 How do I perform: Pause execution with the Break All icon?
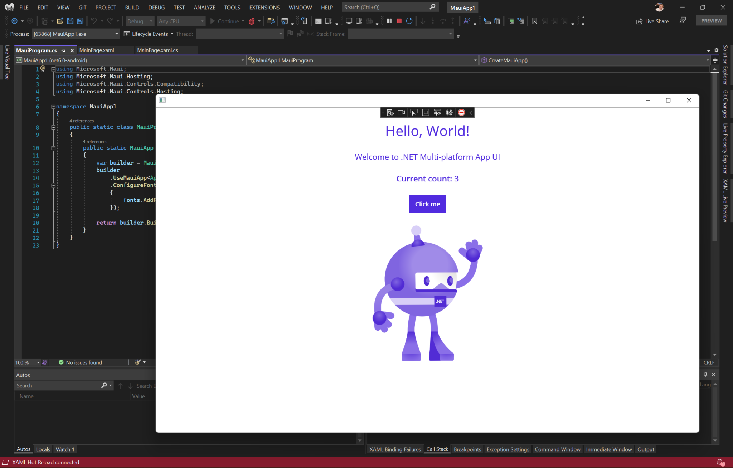tap(390, 21)
